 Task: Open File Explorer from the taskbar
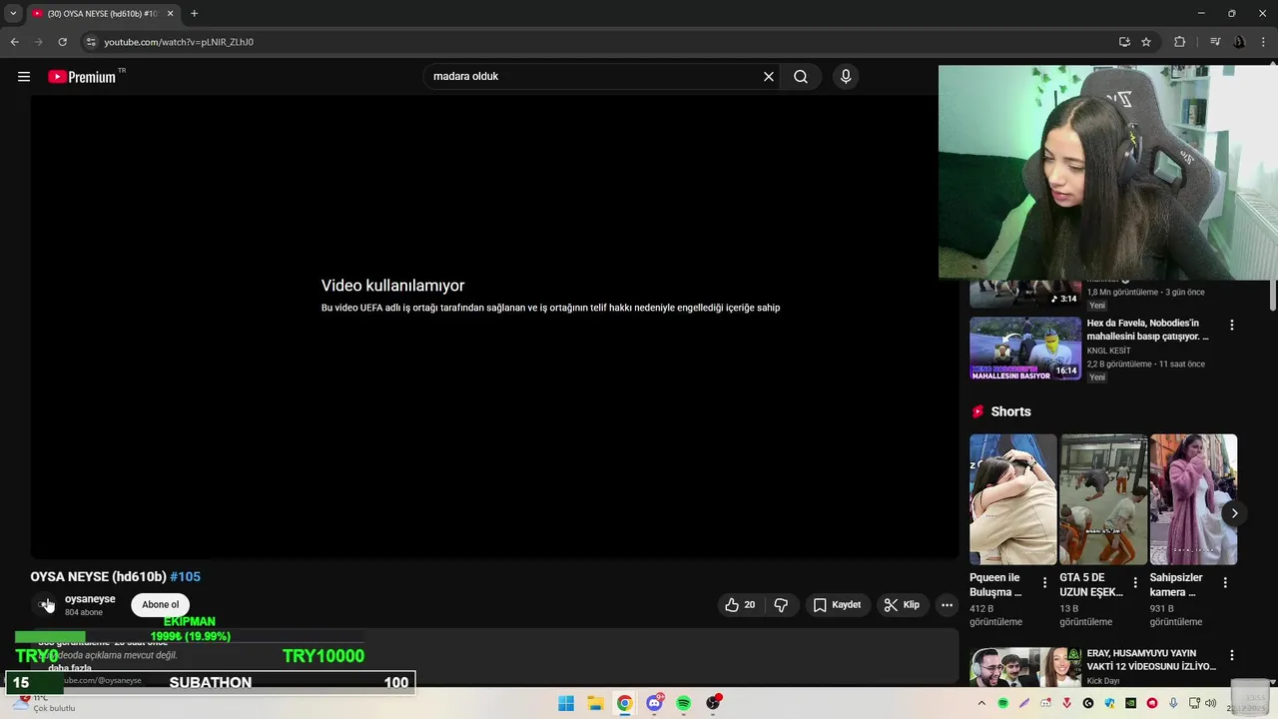click(595, 703)
